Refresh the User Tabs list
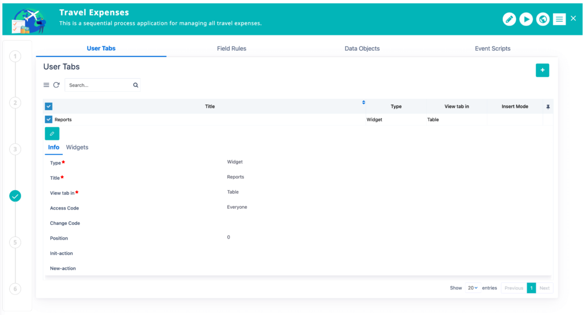 (57, 85)
